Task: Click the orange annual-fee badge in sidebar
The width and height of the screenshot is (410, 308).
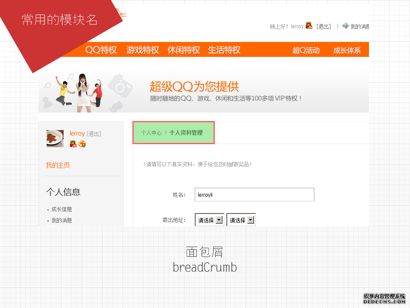Action: (x=82, y=144)
